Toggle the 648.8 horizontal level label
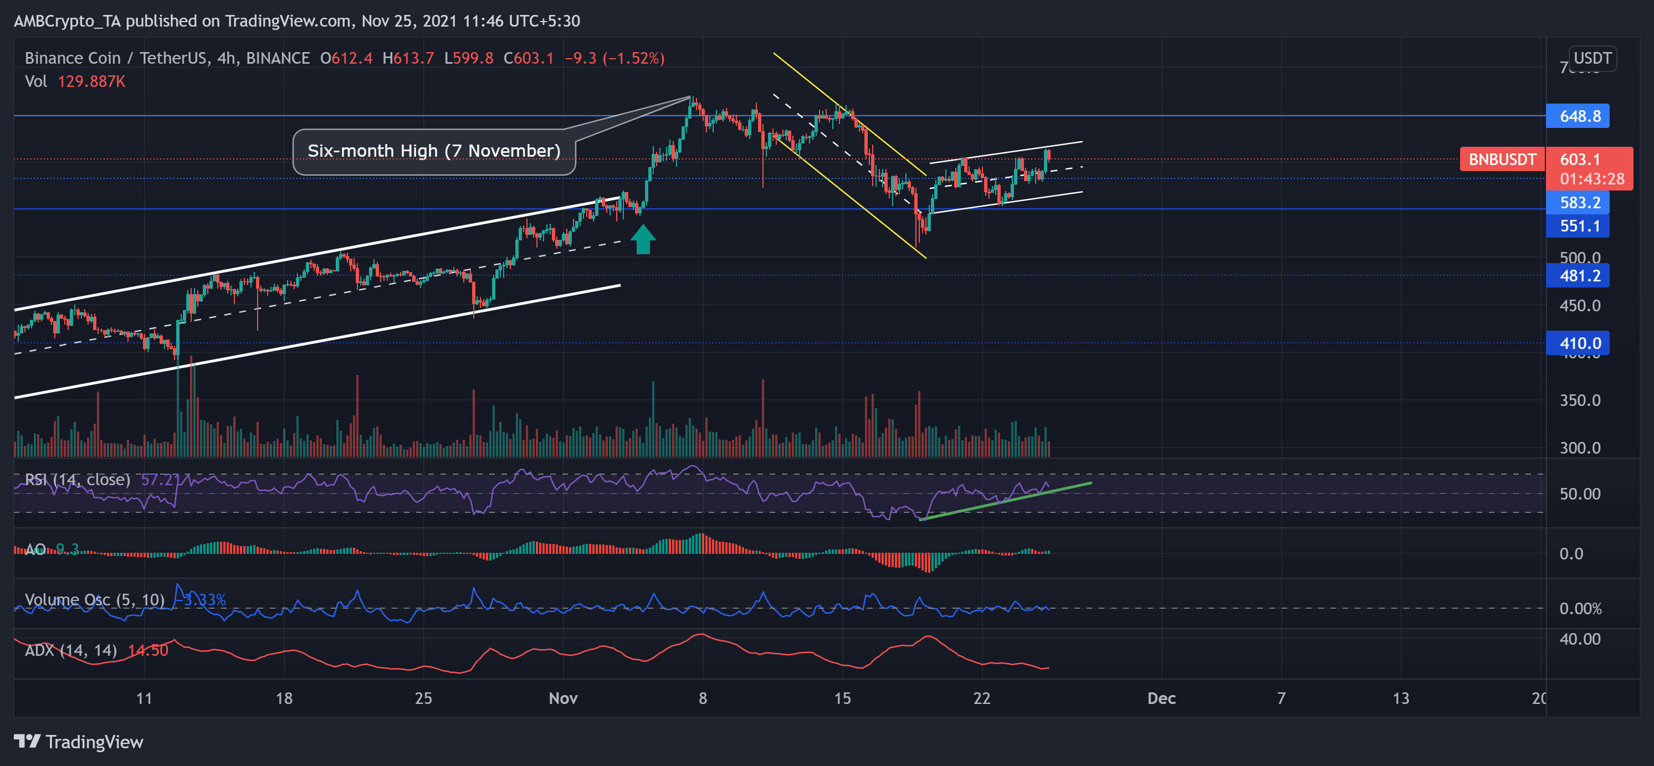The width and height of the screenshot is (1654, 766). [1578, 116]
